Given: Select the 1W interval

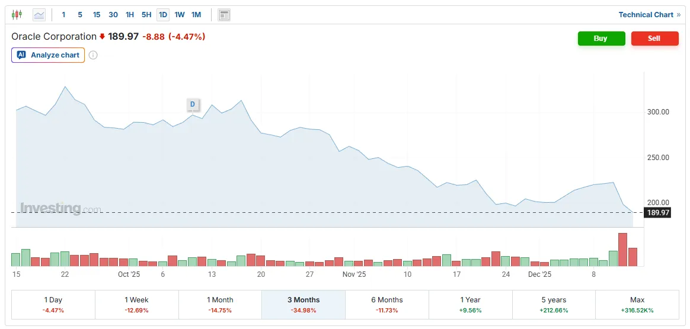Looking at the screenshot, I should coord(180,15).
